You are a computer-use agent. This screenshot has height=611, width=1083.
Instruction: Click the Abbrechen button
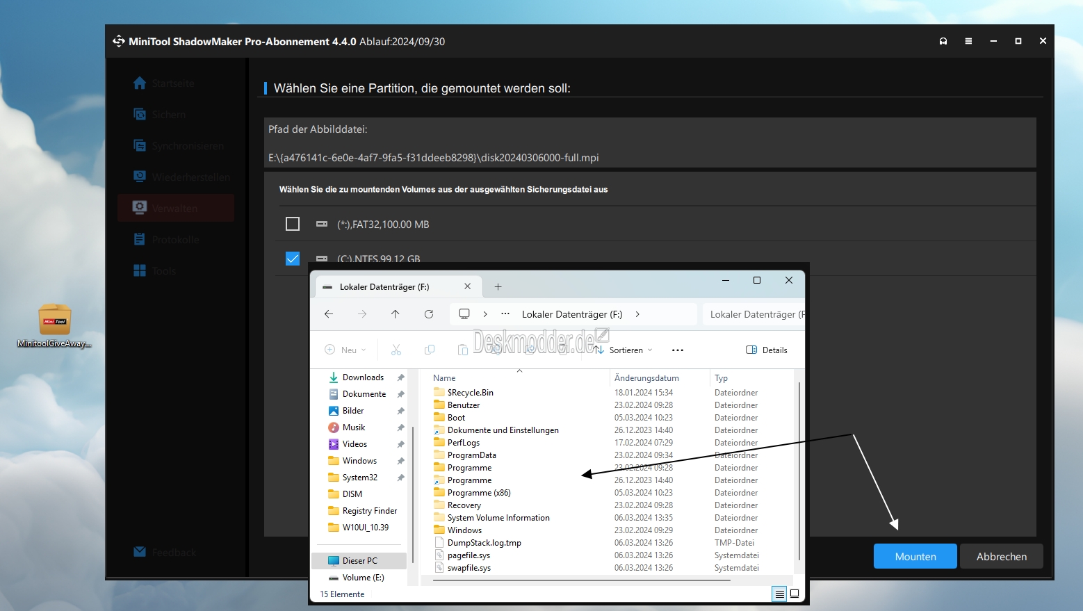tap(1002, 556)
